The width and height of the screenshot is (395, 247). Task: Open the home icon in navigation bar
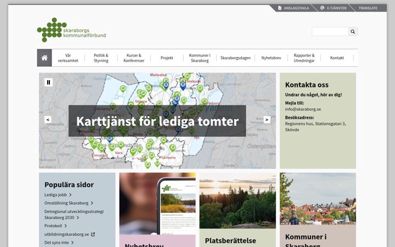44,58
